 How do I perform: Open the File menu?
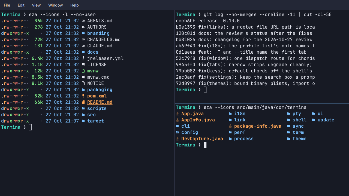(x=7, y=5)
